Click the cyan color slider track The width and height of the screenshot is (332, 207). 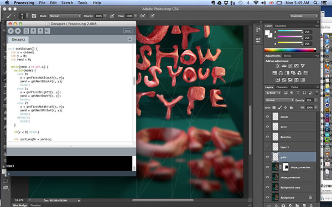tap(290, 31)
